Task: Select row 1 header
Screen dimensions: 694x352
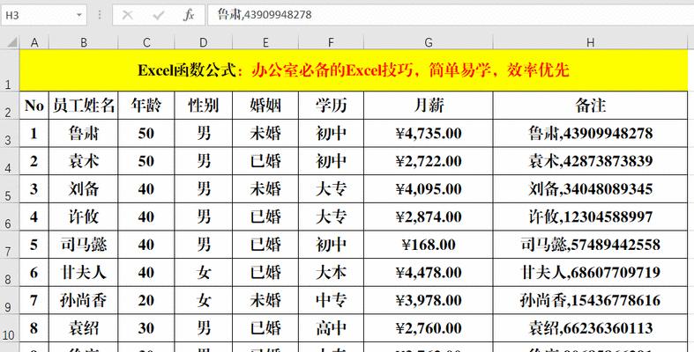Action: [10, 70]
